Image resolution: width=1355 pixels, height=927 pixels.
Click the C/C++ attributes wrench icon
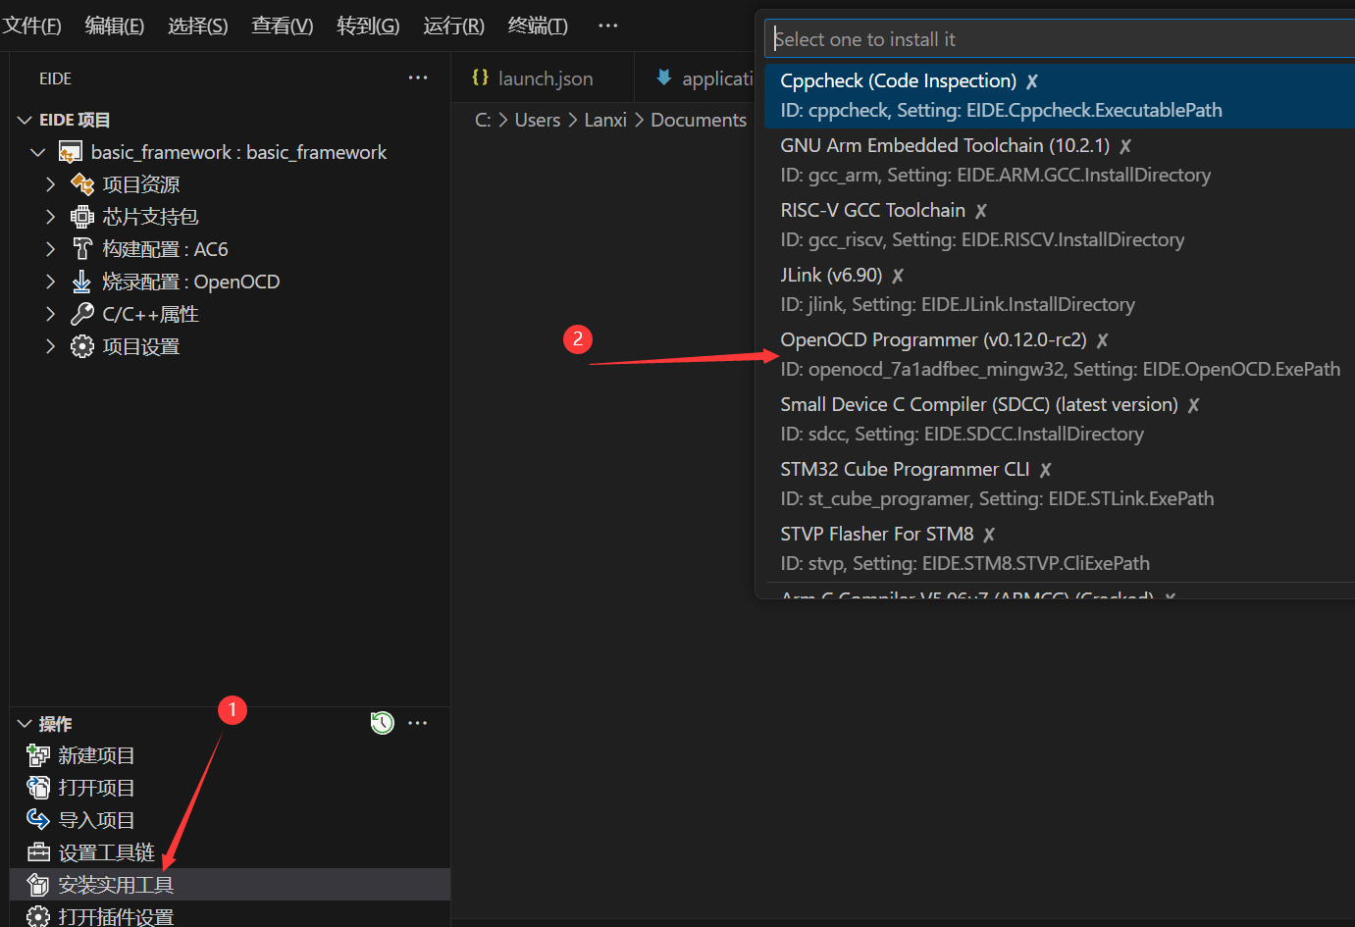tap(82, 314)
